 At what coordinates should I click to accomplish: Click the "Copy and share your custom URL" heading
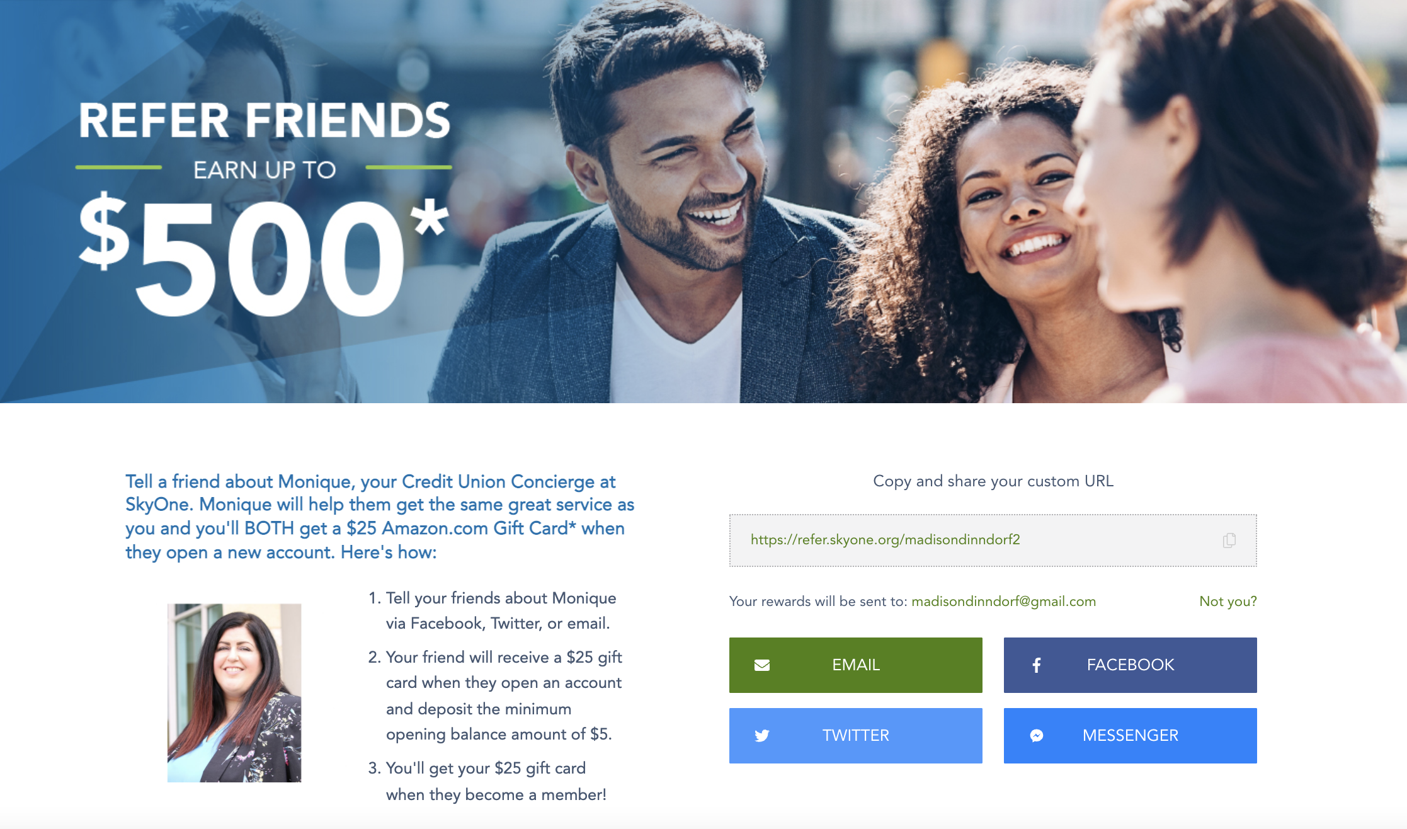[x=993, y=481]
